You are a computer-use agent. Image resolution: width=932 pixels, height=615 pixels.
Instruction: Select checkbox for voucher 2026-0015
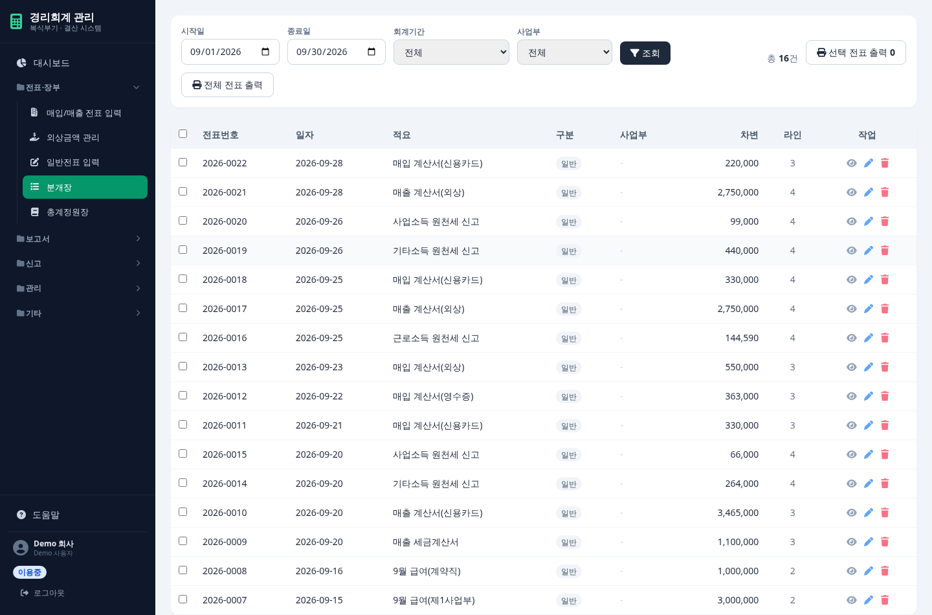tap(183, 454)
